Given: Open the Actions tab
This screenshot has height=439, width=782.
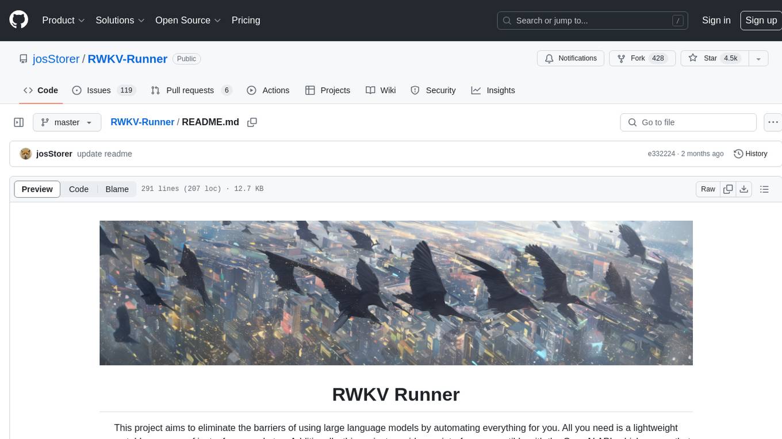Looking at the screenshot, I should [268, 90].
